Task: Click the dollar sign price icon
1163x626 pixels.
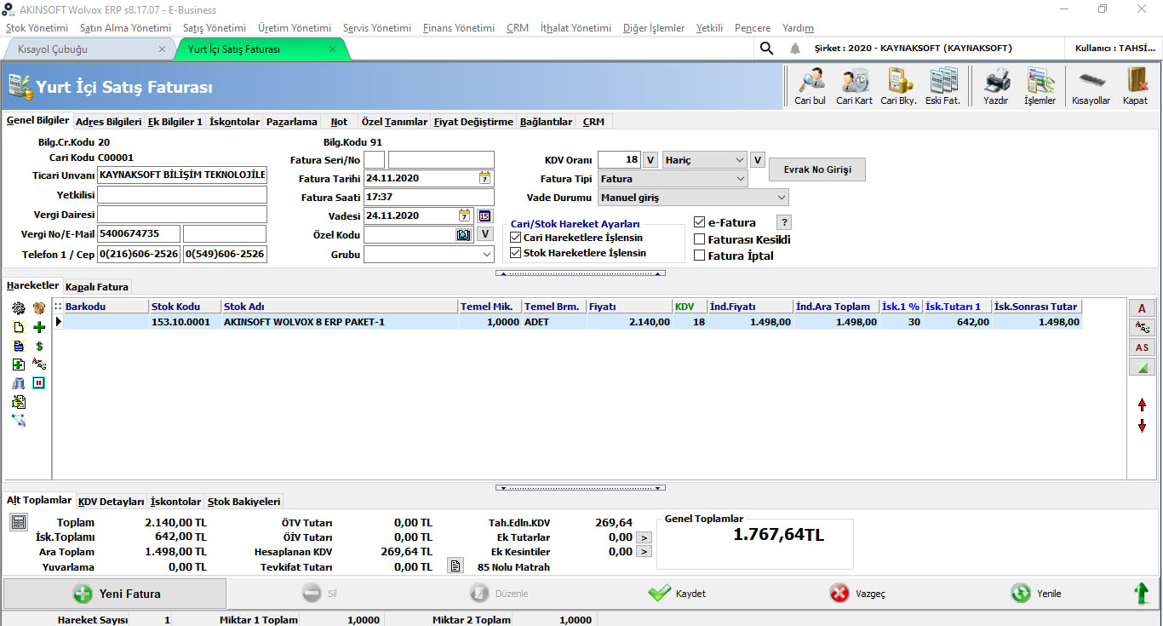Action: (x=39, y=346)
